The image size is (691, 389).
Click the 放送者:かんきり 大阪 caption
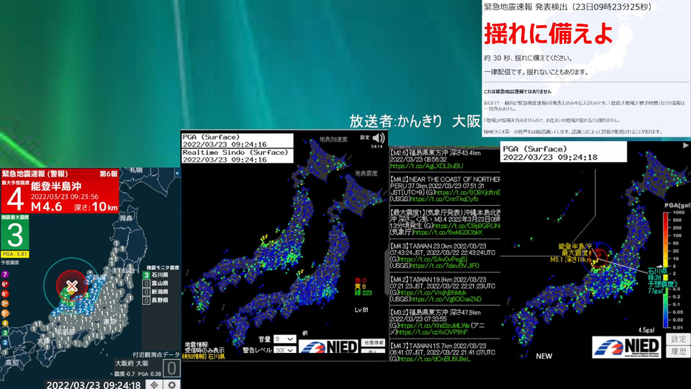(415, 121)
